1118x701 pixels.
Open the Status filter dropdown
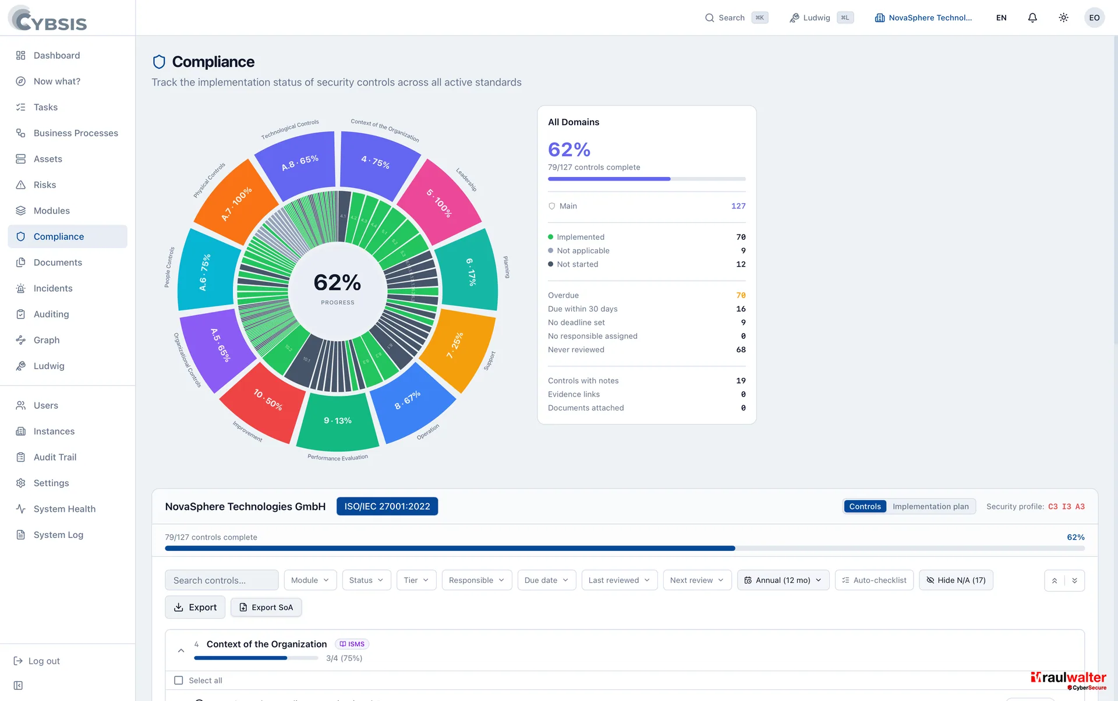pyautogui.click(x=366, y=580)
